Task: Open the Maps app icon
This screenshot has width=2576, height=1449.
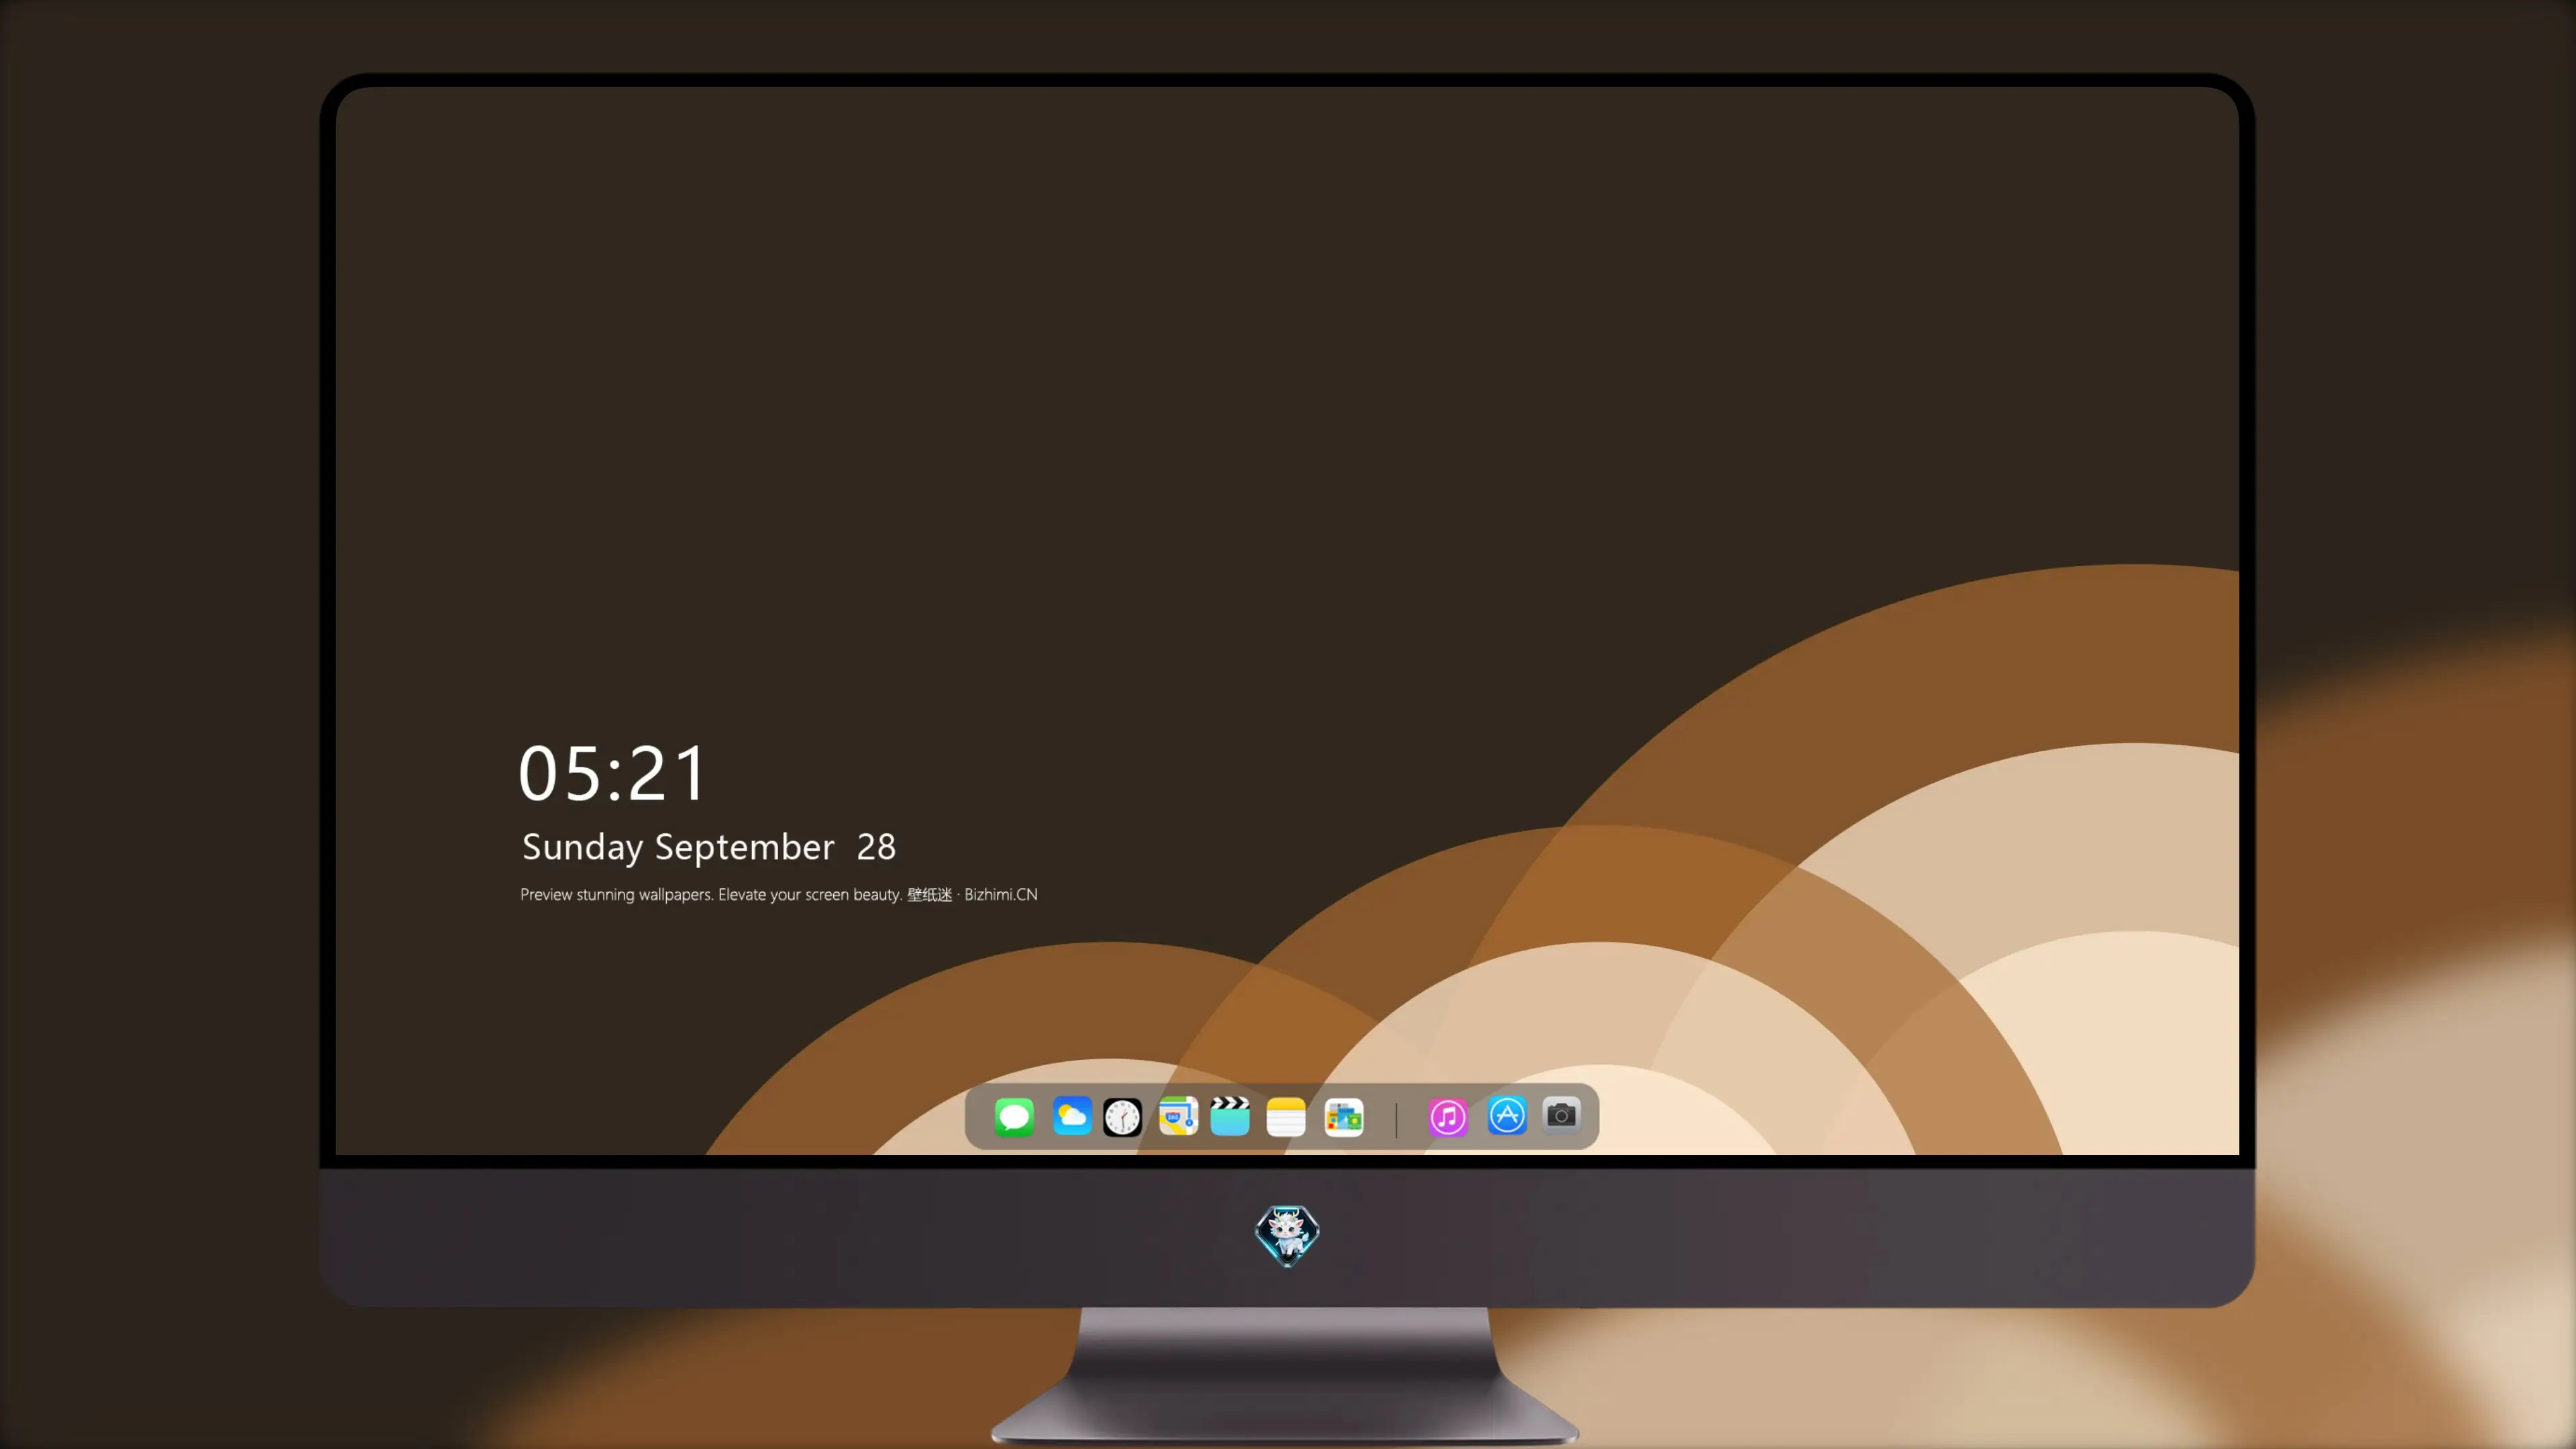Action: pos(1178,1117)
